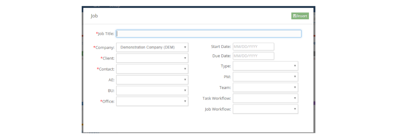This screenshot has height=139, width=396.
Task: Expand the BU dropdown
Action: (x=152, y=90)
